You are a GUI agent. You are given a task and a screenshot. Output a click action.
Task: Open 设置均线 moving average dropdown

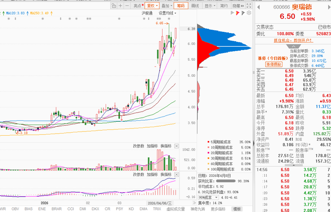[x=168, y=13]
